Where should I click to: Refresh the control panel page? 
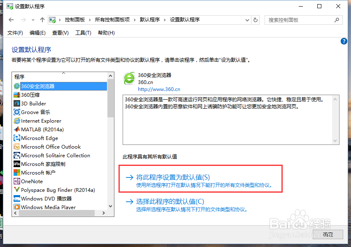[256, 20]
